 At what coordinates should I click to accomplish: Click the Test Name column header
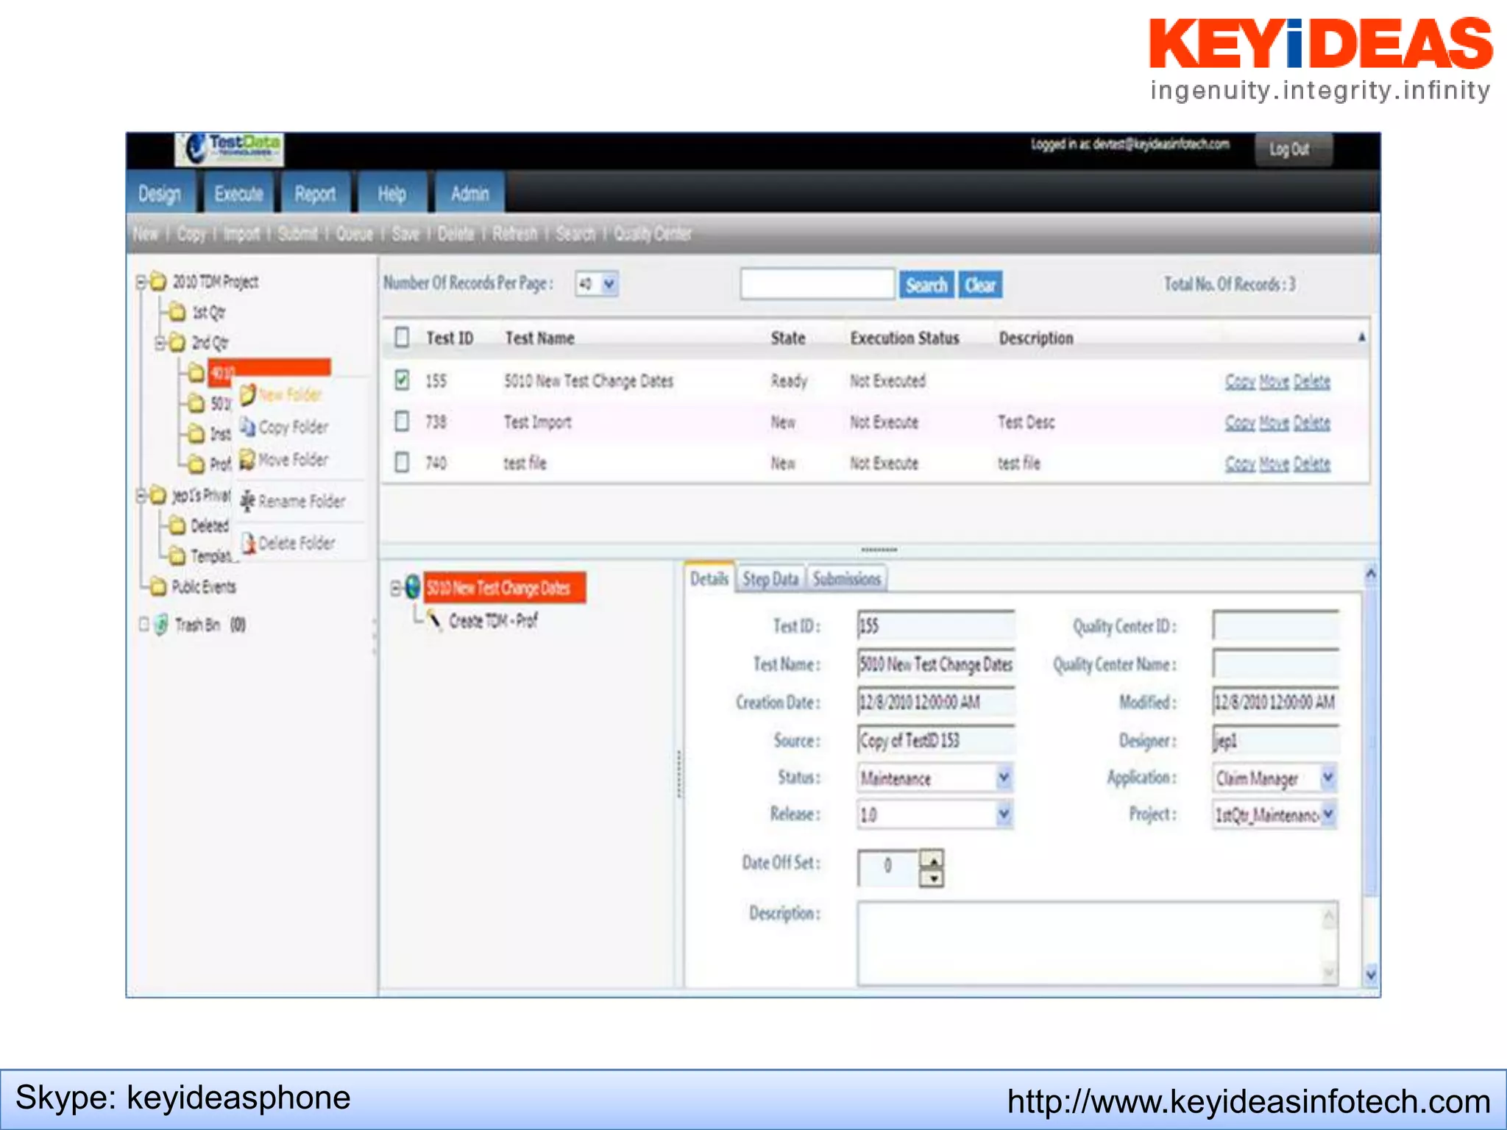[539, 338]
